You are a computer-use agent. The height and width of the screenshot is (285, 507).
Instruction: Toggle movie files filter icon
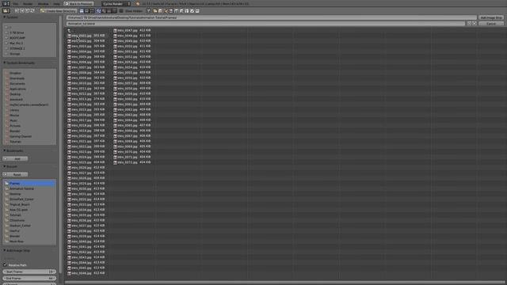[176, 10]
